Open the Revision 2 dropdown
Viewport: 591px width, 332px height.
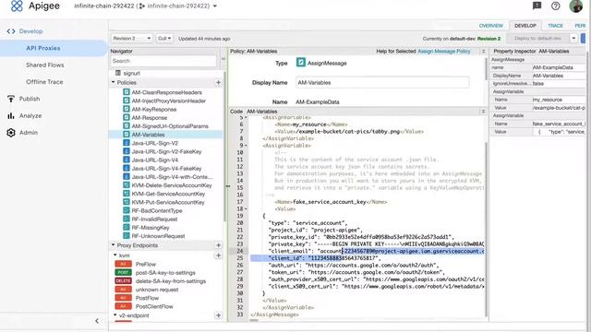(x=131, y=39)
